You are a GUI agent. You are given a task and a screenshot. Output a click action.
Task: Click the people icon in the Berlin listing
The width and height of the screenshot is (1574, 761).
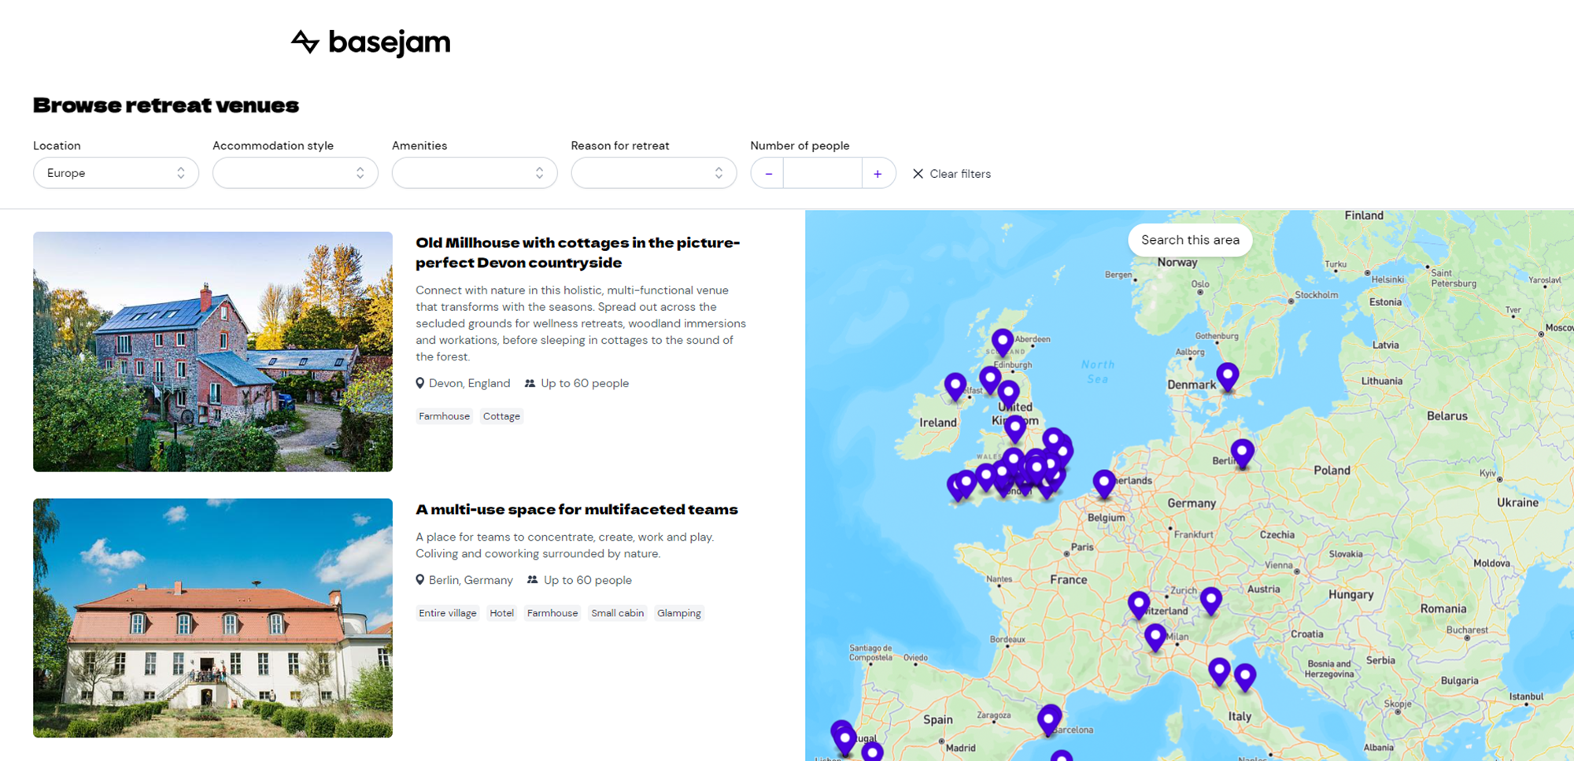(x=533, y=580)
